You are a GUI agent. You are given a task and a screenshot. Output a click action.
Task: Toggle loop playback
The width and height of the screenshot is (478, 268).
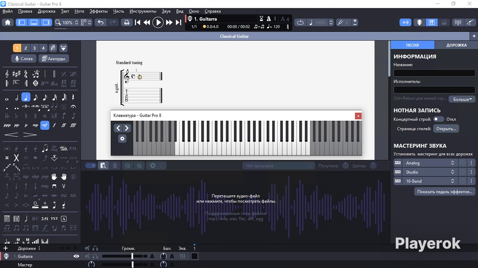pos(300,22)
